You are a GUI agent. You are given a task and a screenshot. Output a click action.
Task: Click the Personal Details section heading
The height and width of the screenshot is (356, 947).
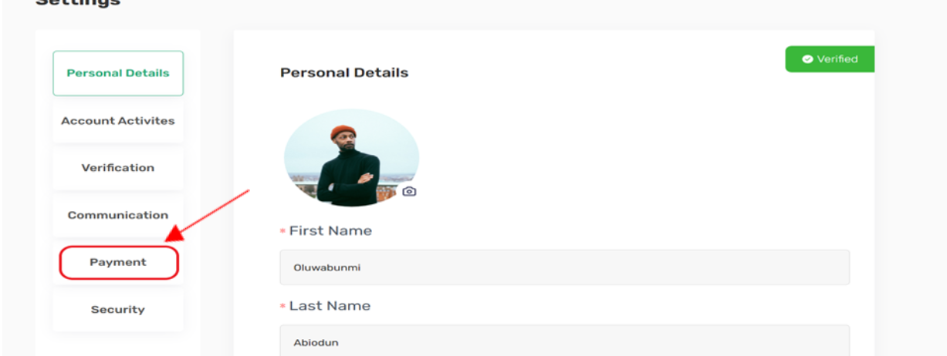(344, 73)
